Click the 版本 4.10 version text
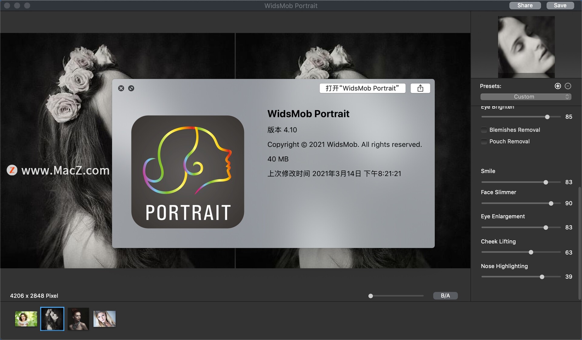Viewport: 582px width, 340px height. tap(282, 130)
